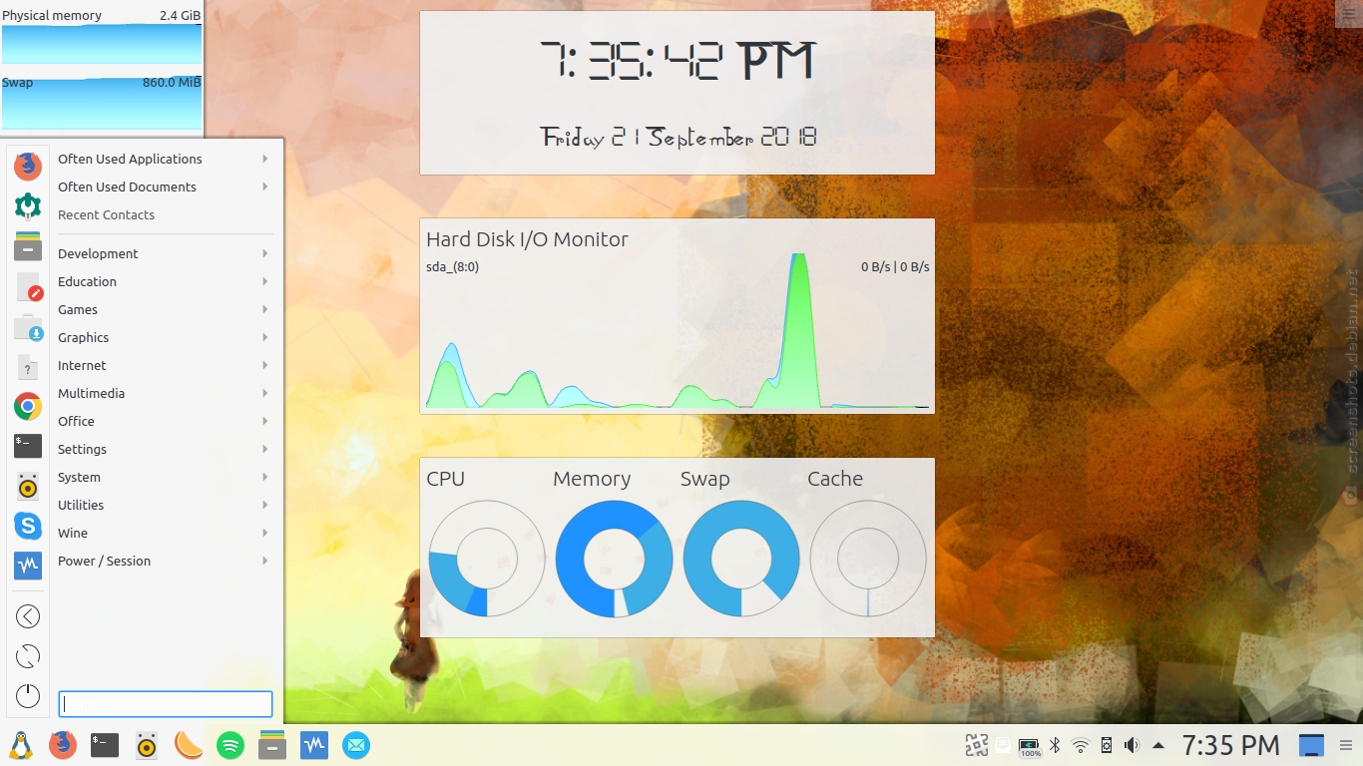Expand Often Used Applications submenu

click(x=164, y=159)
